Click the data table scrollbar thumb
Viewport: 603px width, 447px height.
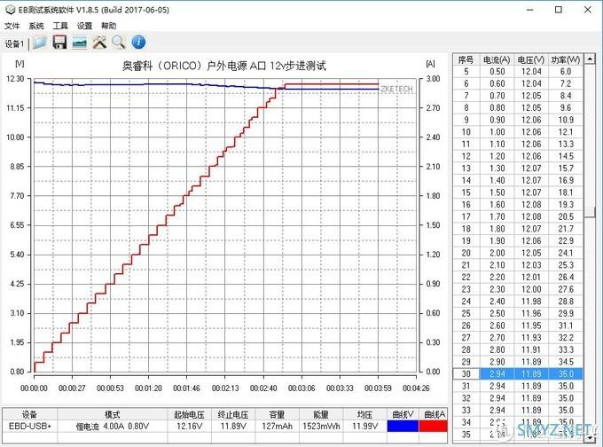[590, 212]
